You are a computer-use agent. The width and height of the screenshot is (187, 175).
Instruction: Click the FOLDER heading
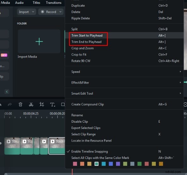[22, 23]
